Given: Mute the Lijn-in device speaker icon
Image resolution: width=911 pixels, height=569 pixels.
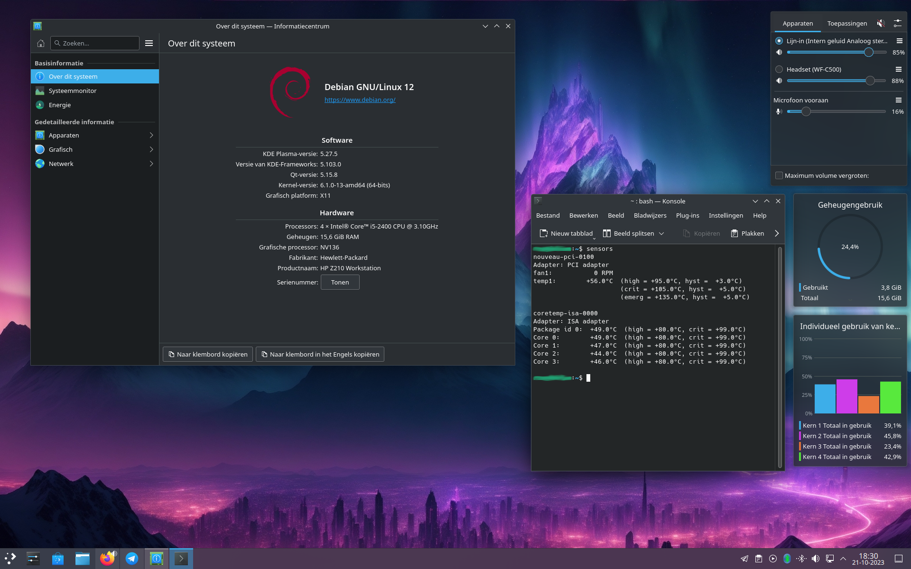Looking at the screenshot, I should [779, 53].
